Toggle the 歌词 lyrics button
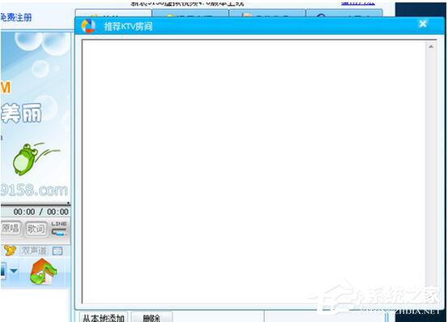 (36, 229)
